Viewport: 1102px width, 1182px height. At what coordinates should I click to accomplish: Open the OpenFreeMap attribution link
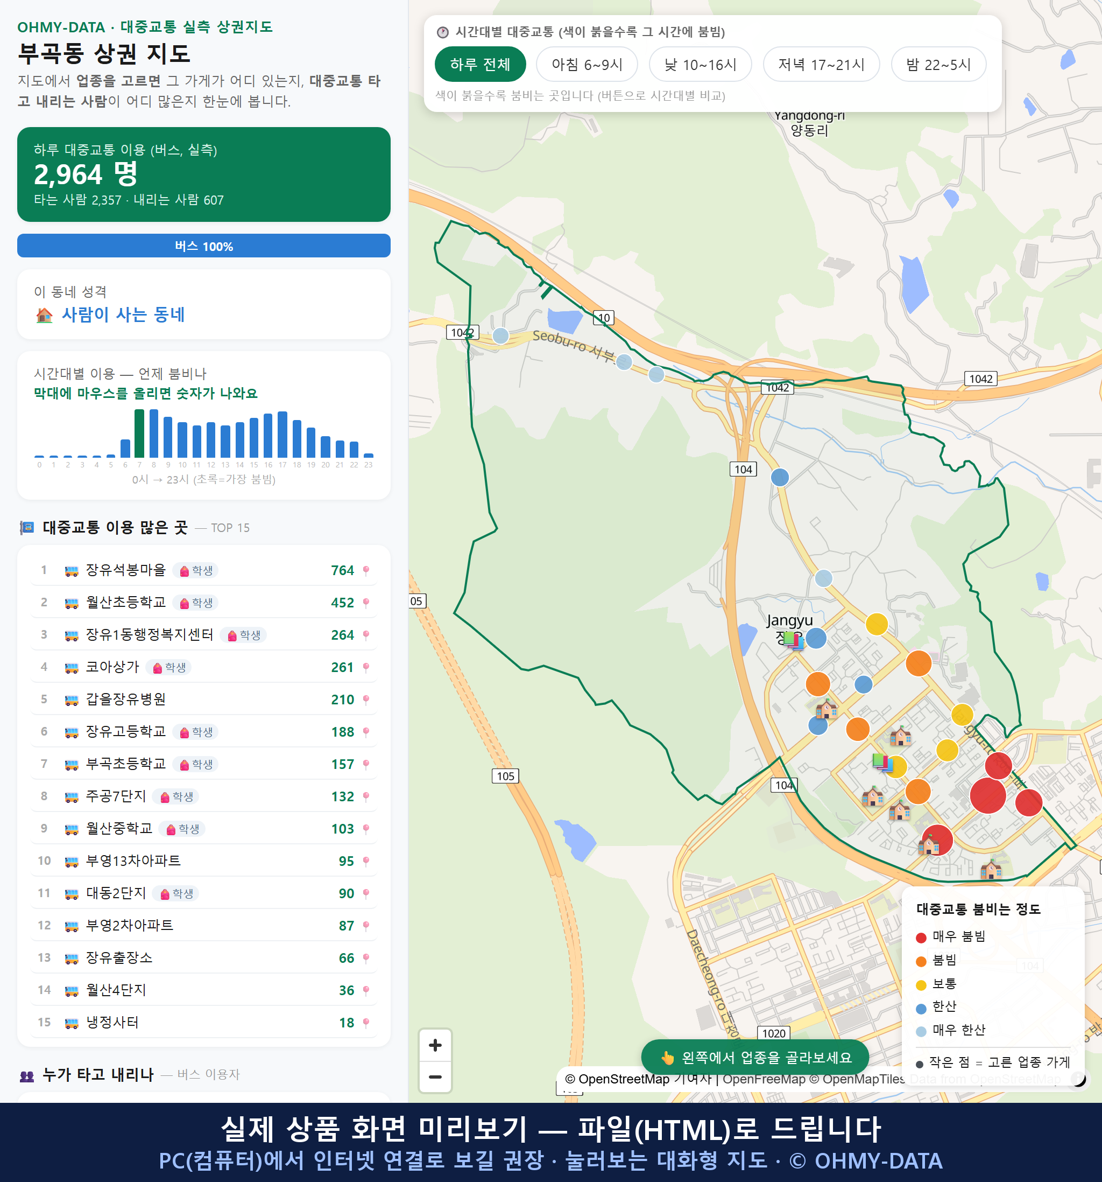(765, 1079)
